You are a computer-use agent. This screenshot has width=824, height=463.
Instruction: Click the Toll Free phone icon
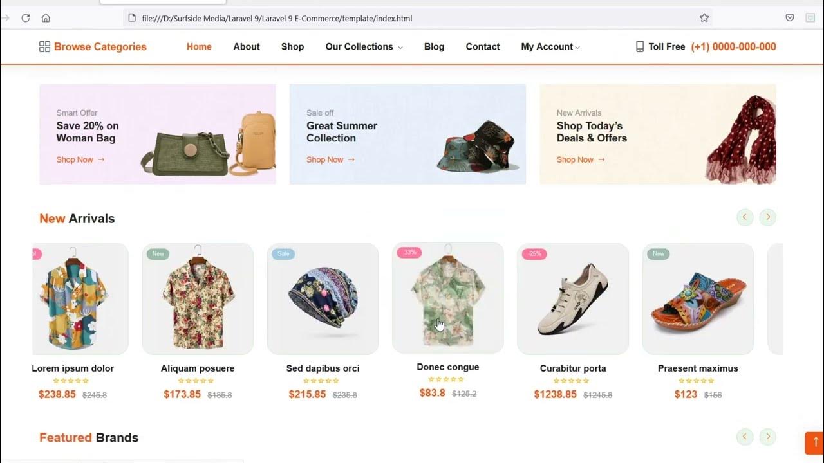(x=639, y=47)
